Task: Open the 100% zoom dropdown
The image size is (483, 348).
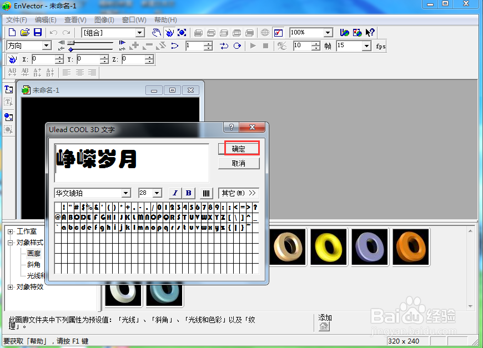Action: 328,33
